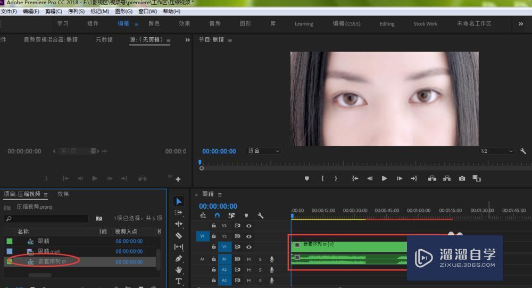Select 嵌套序列 01 in project list

coord(52,261)
